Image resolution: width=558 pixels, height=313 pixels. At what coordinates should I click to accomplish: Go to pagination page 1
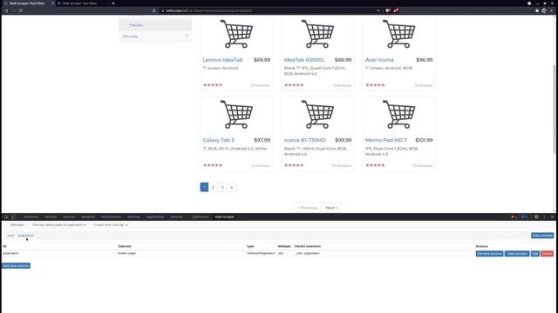click(204, 187)
